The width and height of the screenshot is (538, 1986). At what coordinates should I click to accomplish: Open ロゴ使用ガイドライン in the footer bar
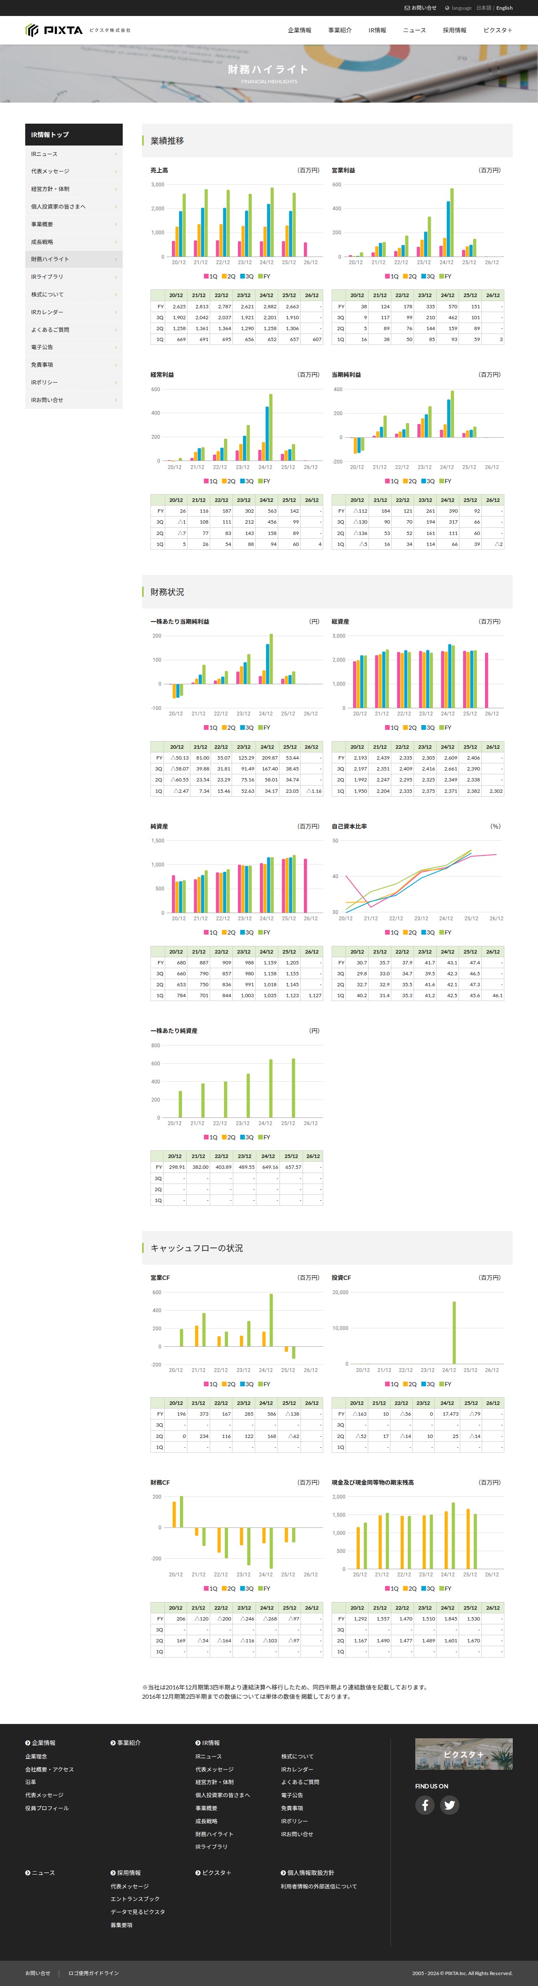click(94, 1973)
